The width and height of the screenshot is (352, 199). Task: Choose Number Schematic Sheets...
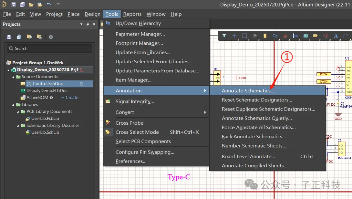tap(267, 146)
